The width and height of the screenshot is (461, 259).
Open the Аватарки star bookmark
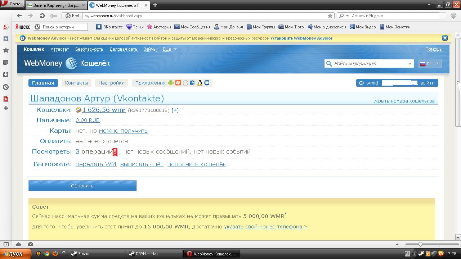point(159,27)
